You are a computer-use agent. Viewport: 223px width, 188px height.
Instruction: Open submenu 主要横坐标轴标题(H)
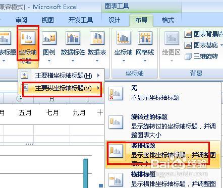62,76
